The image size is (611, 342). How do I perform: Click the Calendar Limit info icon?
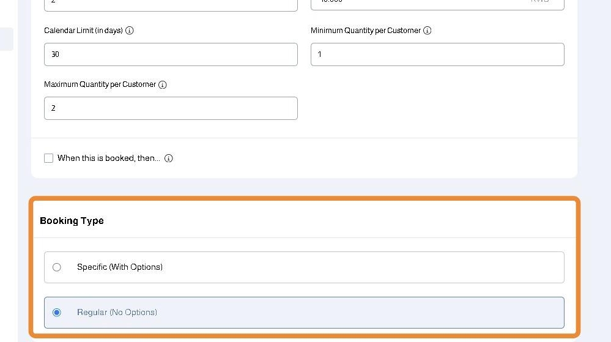tap(130, 31)
